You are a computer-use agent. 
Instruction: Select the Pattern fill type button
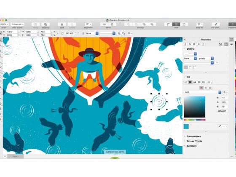[x=199, y=82]
